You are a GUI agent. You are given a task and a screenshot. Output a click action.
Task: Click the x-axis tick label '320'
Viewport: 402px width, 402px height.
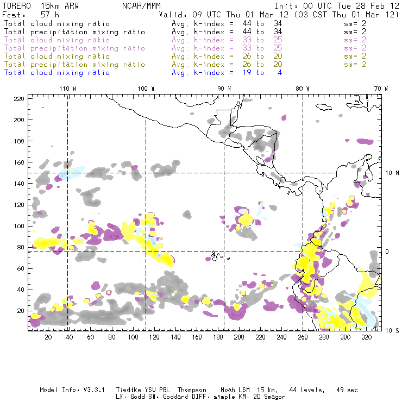[x=366, y=337]
